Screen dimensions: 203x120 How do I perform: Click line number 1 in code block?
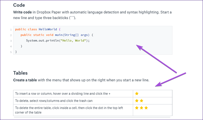(x=11, y=30)
